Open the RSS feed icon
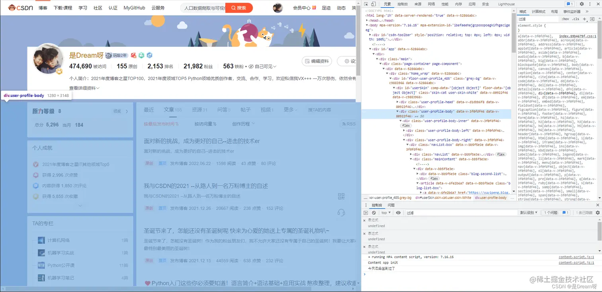This screenshot has height=292, width=602. (349, 123)
